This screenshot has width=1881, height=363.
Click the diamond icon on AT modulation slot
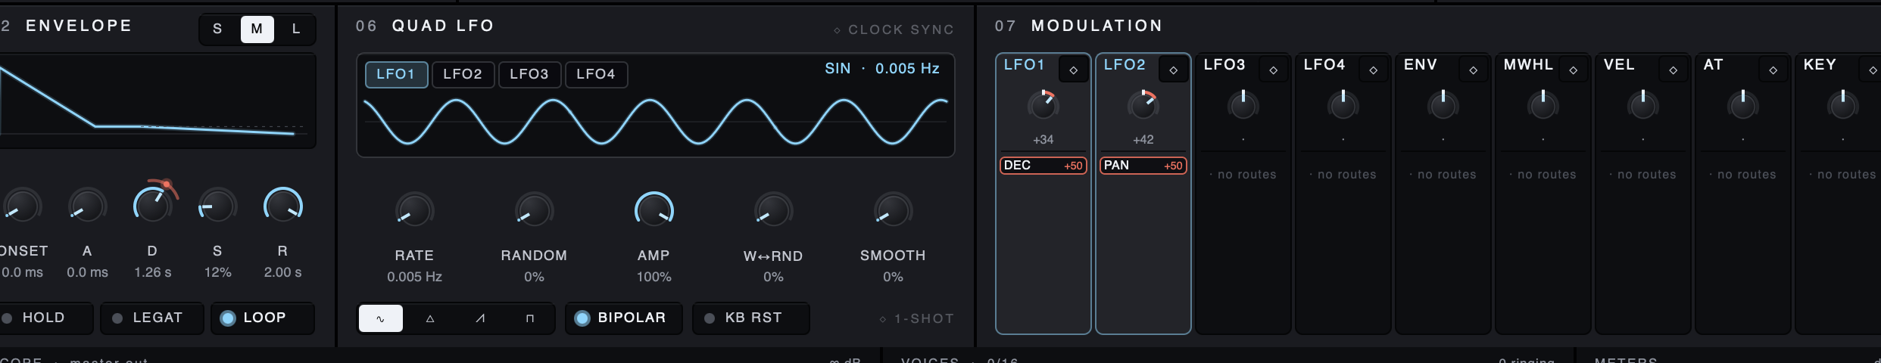1773,70
